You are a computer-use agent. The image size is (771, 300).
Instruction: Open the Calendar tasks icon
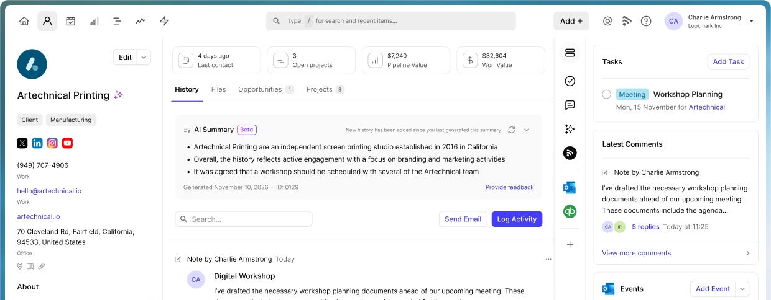[71, 21]
